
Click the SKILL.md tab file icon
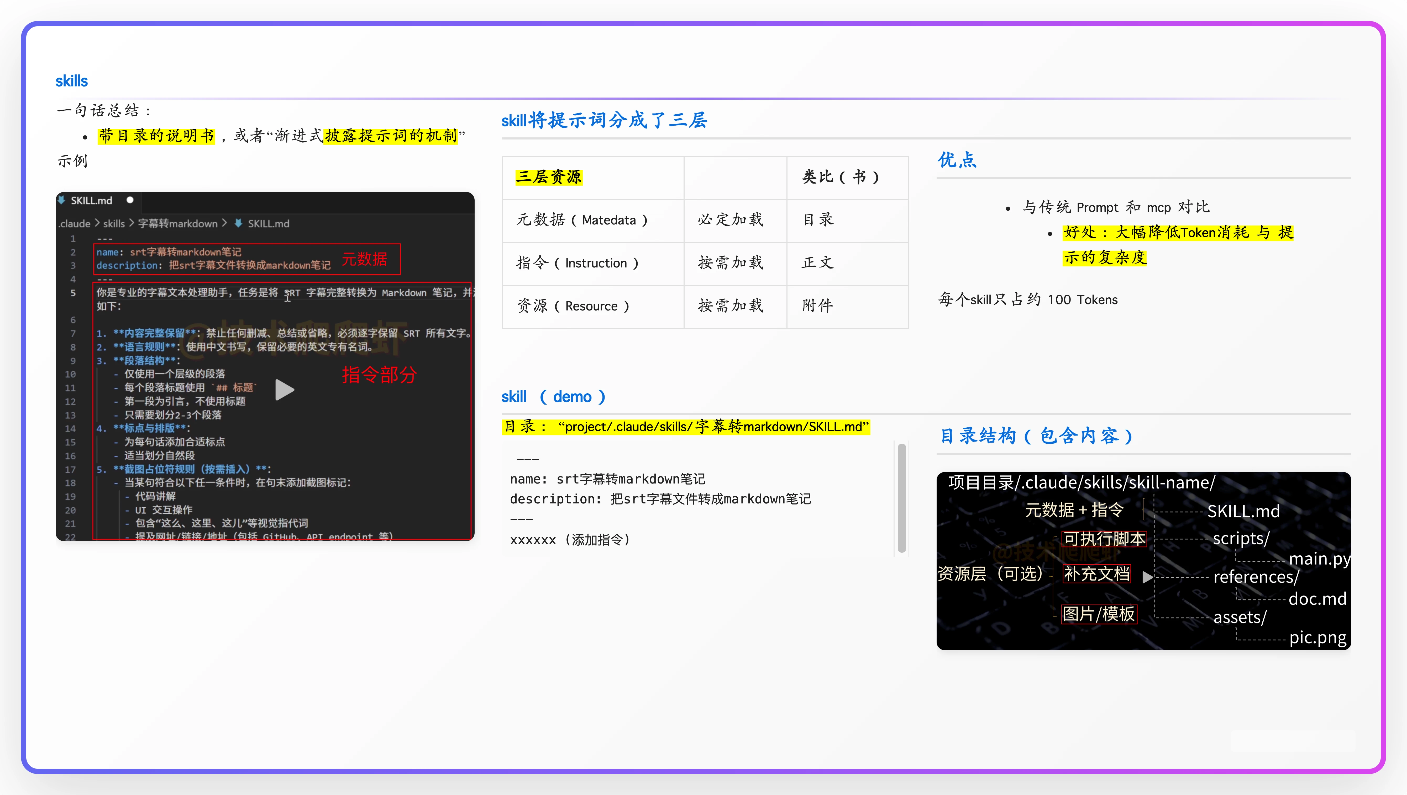[x=62, y=200]
